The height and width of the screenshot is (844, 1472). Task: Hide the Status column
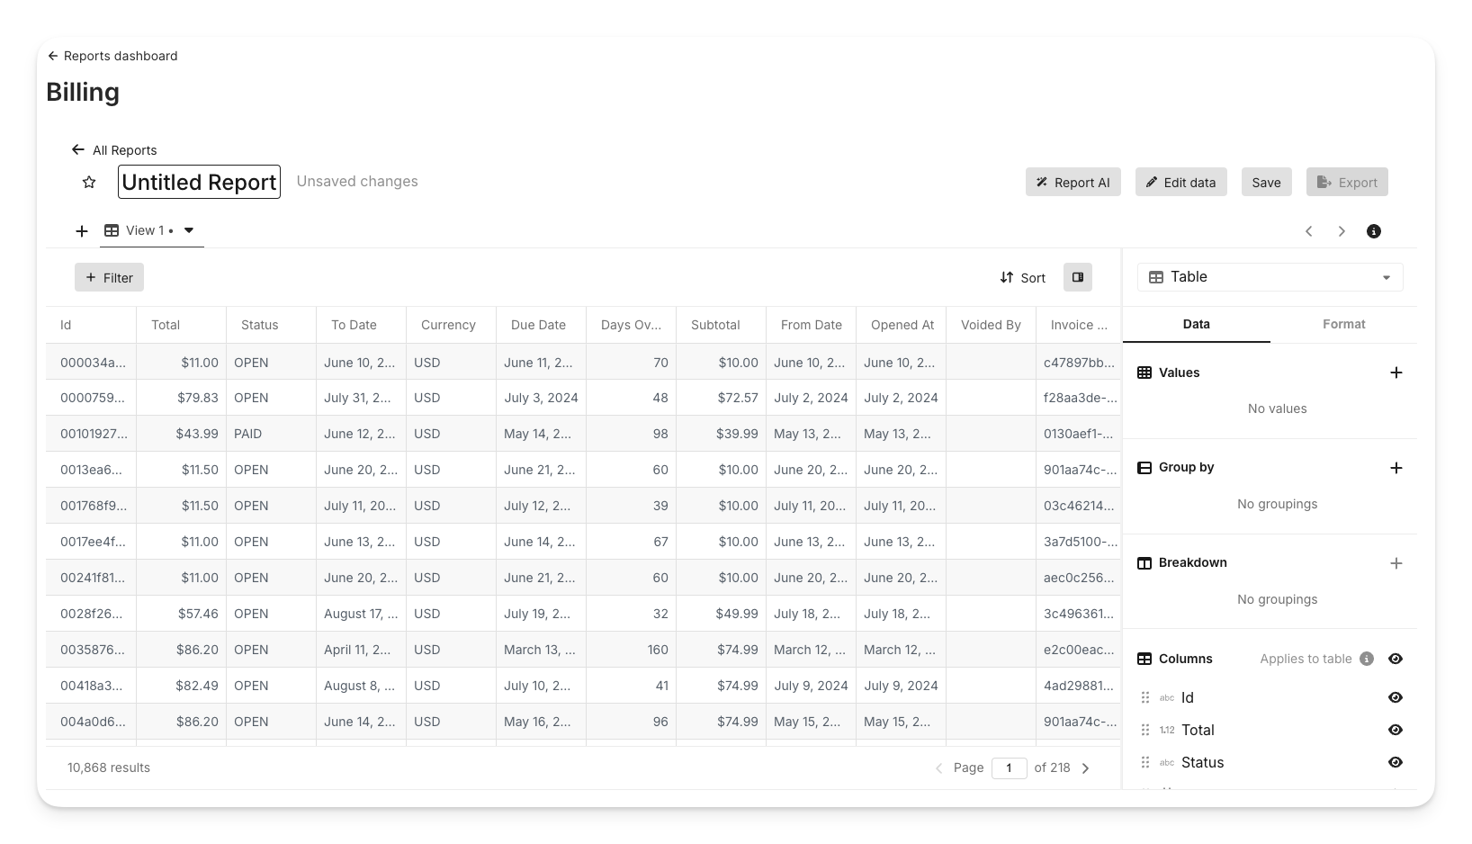(x=1395, y=762)
